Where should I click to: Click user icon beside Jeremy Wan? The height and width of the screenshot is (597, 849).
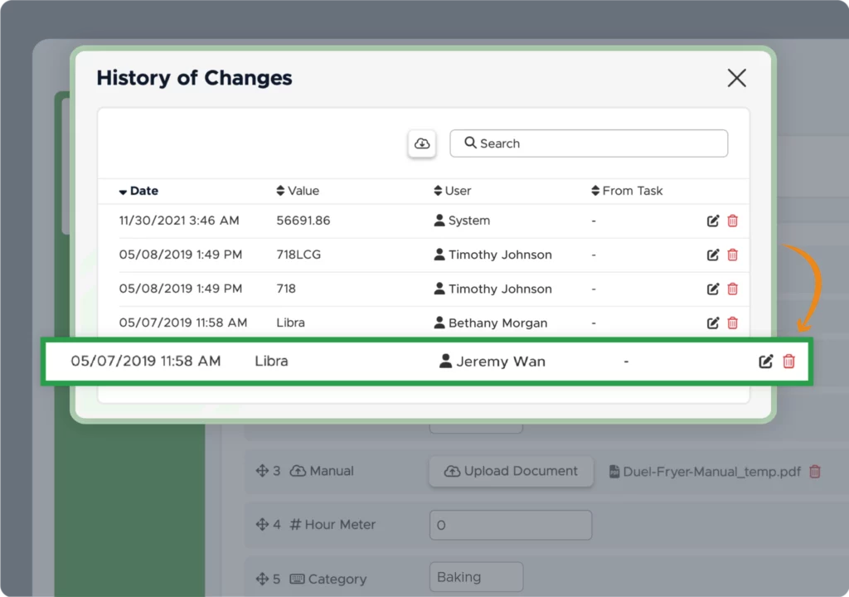click(445, 361)
